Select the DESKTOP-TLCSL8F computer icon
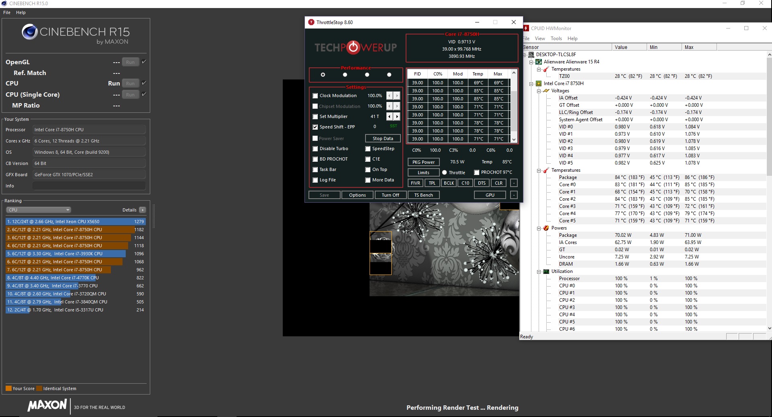Image resolution: width=772 pixels, height=417 pixels. coord(531,55)
